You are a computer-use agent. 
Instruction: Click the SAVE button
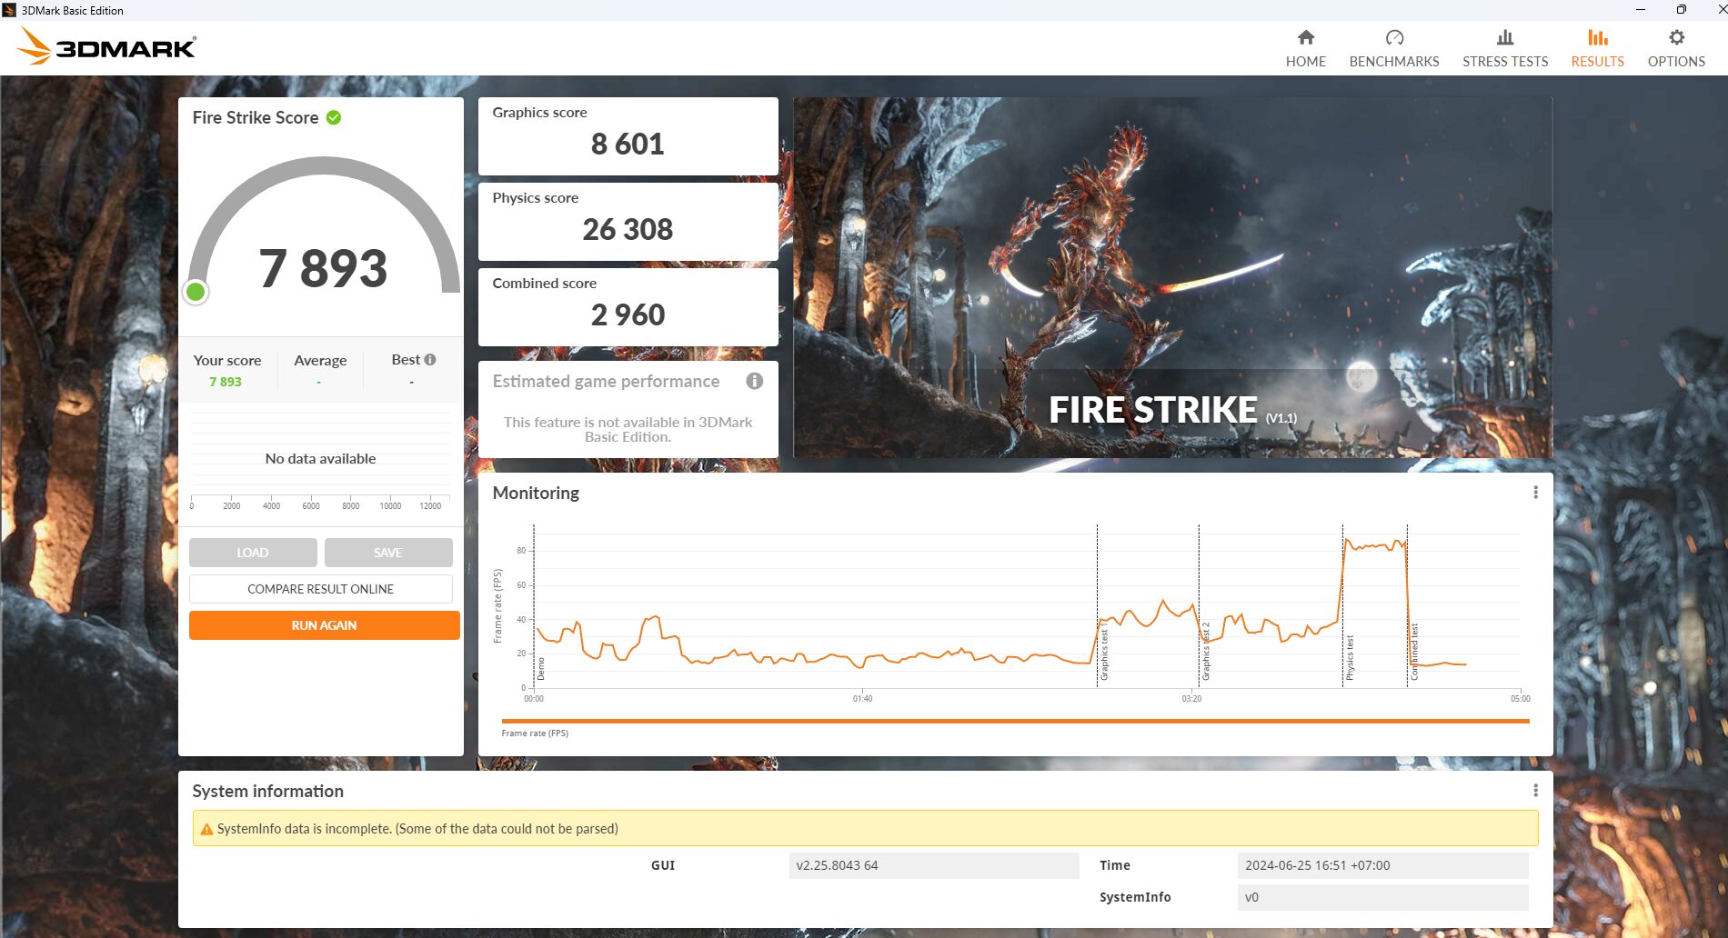tap(388, 553)
